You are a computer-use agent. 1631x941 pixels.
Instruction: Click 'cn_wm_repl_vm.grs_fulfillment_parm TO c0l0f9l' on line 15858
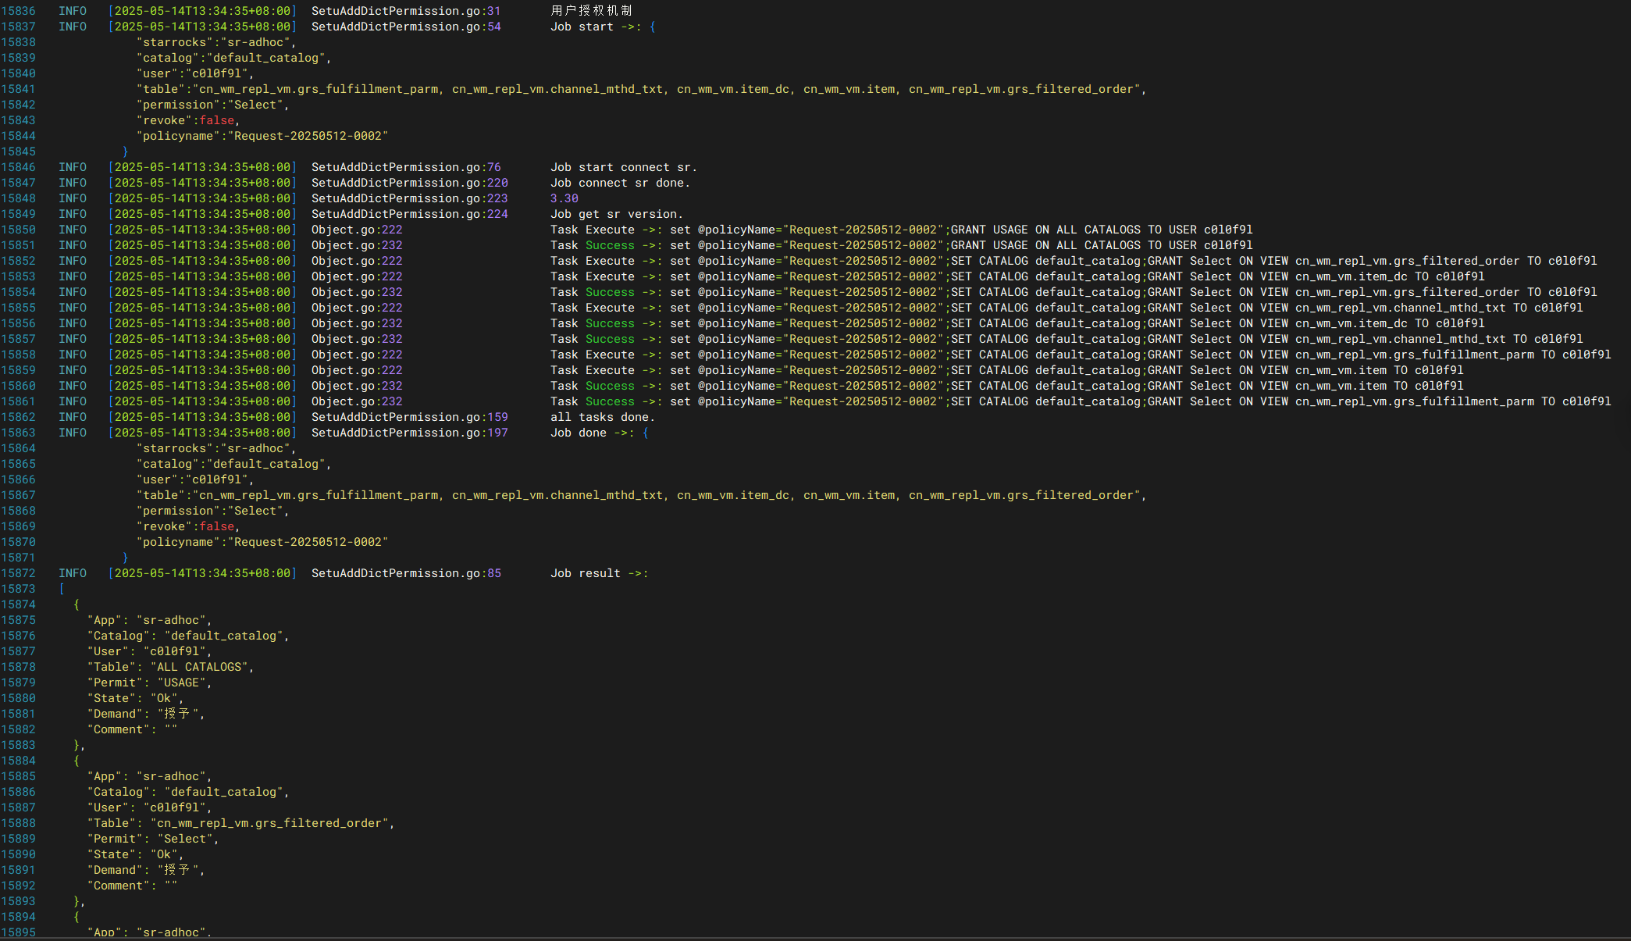(x=1453, y=355)
